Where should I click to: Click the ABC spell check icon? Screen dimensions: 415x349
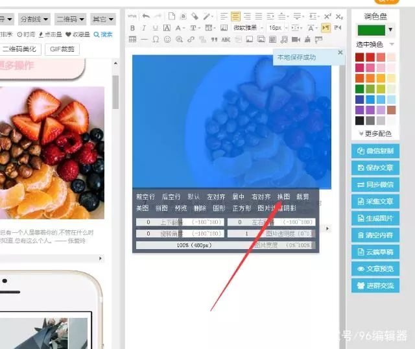point(226,40)
